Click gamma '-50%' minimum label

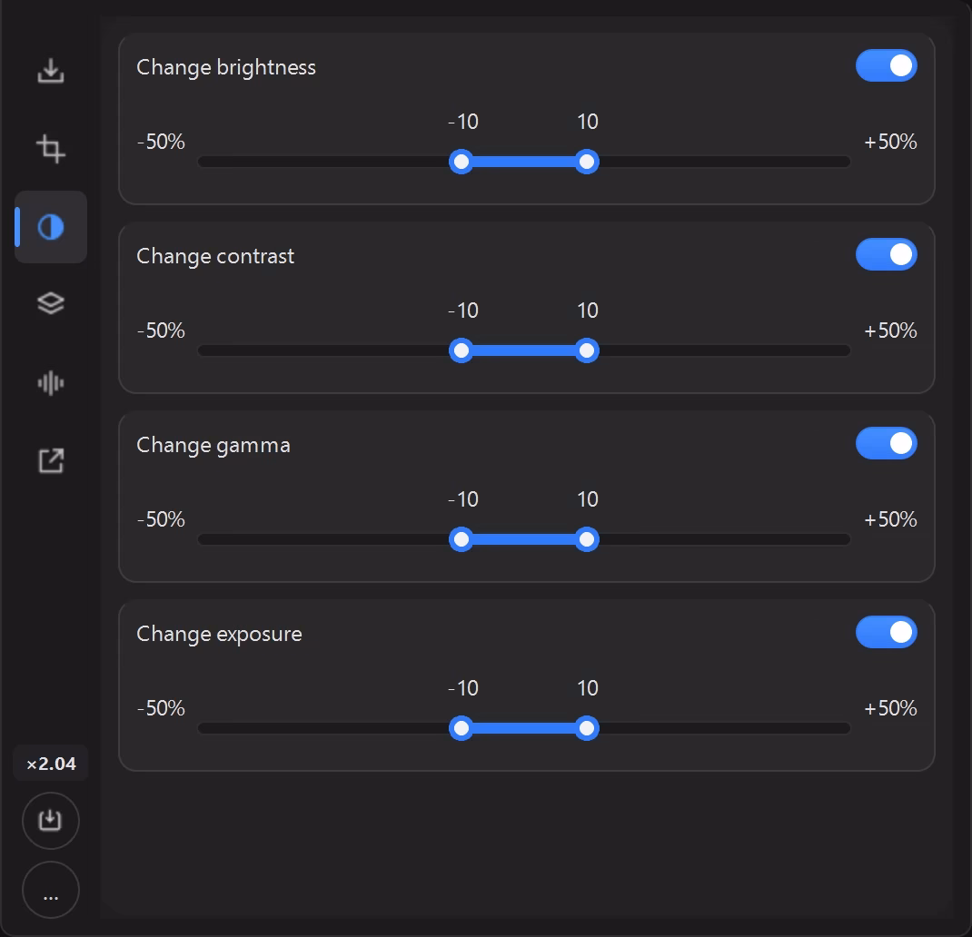(161, 519)
